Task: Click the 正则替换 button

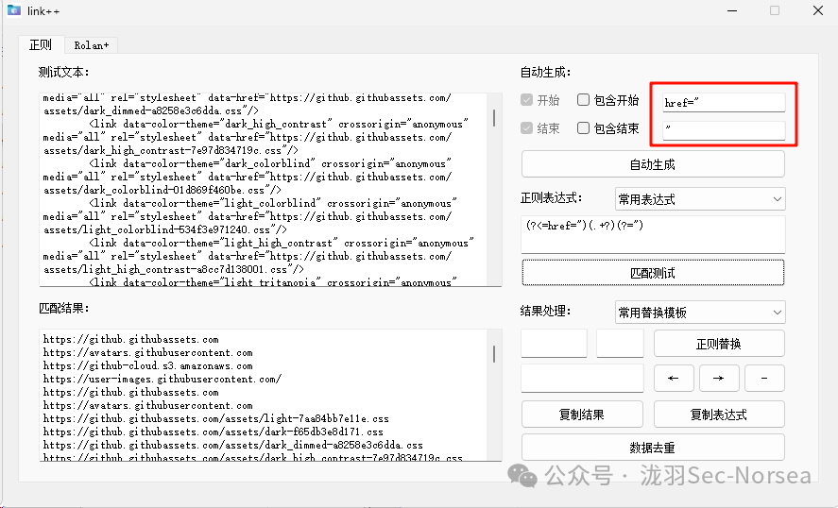Action: coord(719,344)
